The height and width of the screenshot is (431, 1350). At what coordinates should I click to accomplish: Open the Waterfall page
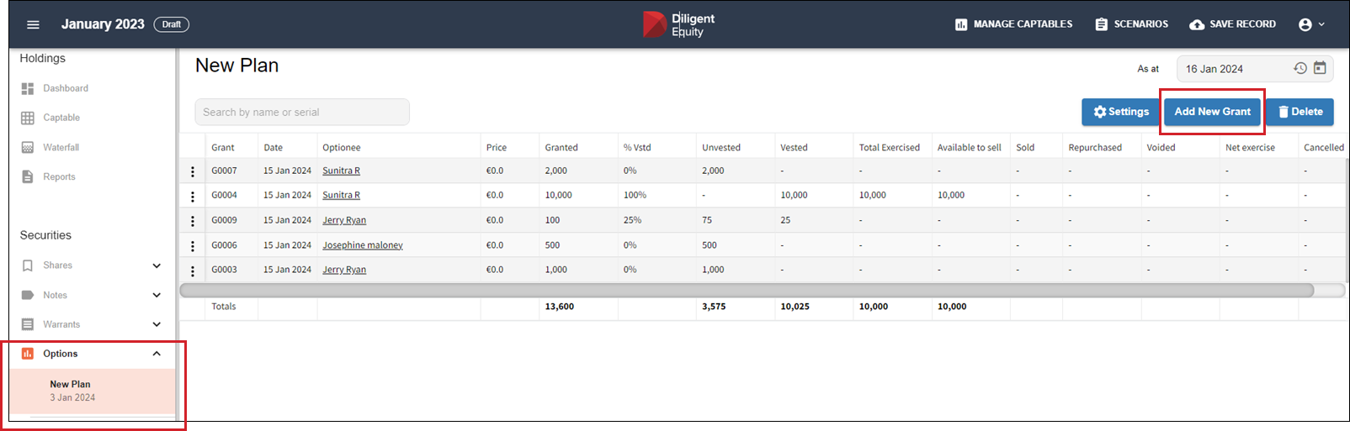click(61, 147)
